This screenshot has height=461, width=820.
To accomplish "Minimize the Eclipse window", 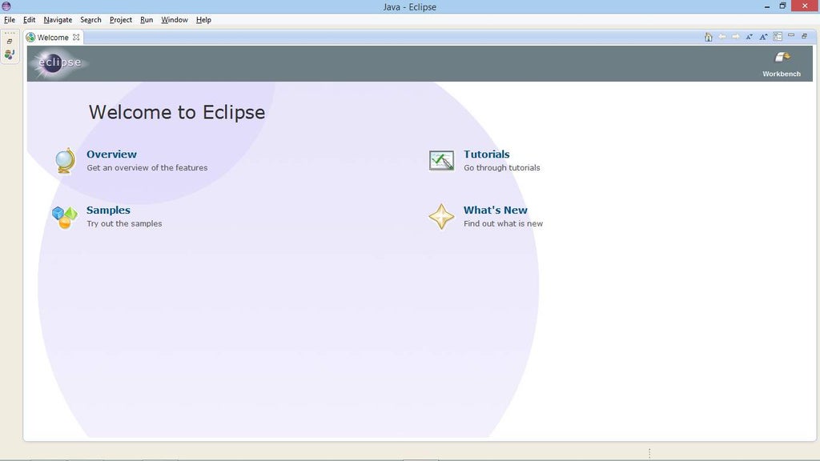I will point(766,6).
